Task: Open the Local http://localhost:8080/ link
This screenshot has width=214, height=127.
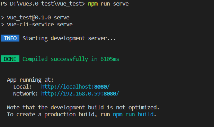Action: (75, 87)
